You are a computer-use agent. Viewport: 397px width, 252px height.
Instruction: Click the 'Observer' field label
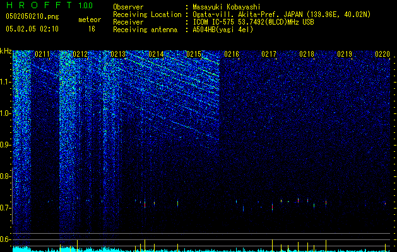click(x=128, y=7)
